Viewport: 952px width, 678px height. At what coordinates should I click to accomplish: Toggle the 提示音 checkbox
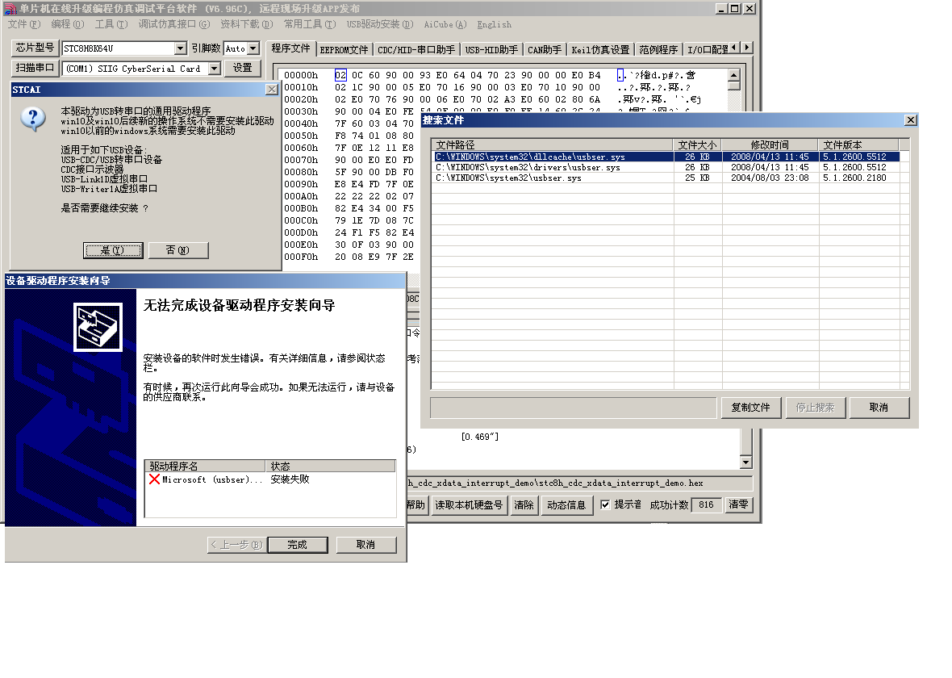tap(605, 504)
